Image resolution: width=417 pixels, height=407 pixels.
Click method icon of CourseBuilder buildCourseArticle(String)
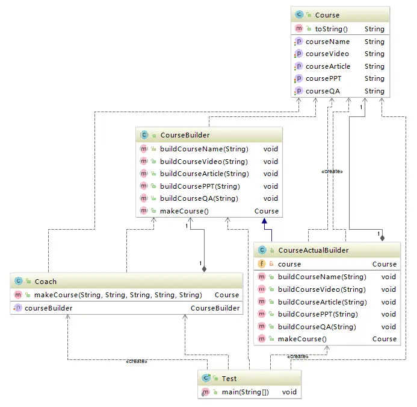click(144, 174)
